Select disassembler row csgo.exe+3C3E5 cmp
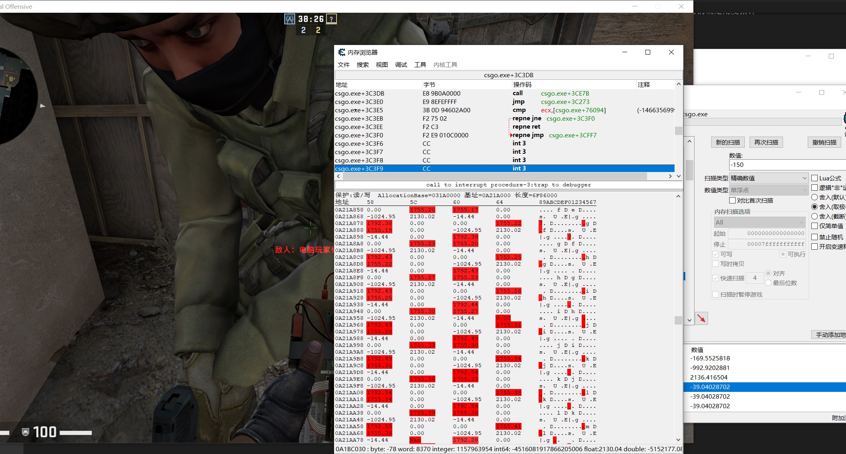This screenshot has width=846, height=454. tap(504, 110)
